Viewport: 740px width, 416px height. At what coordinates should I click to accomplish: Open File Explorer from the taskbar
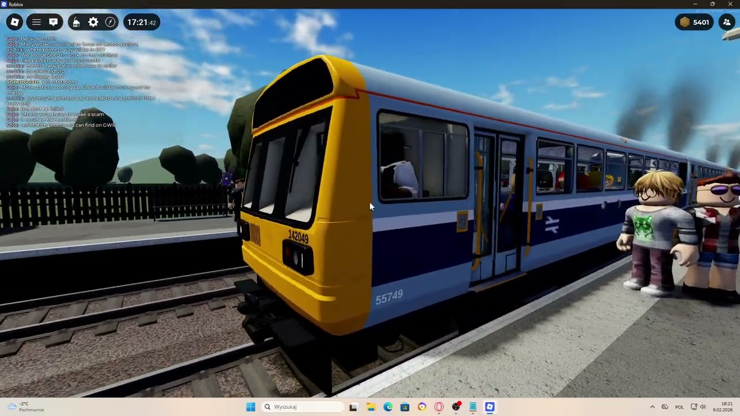(x=371, y=407)
